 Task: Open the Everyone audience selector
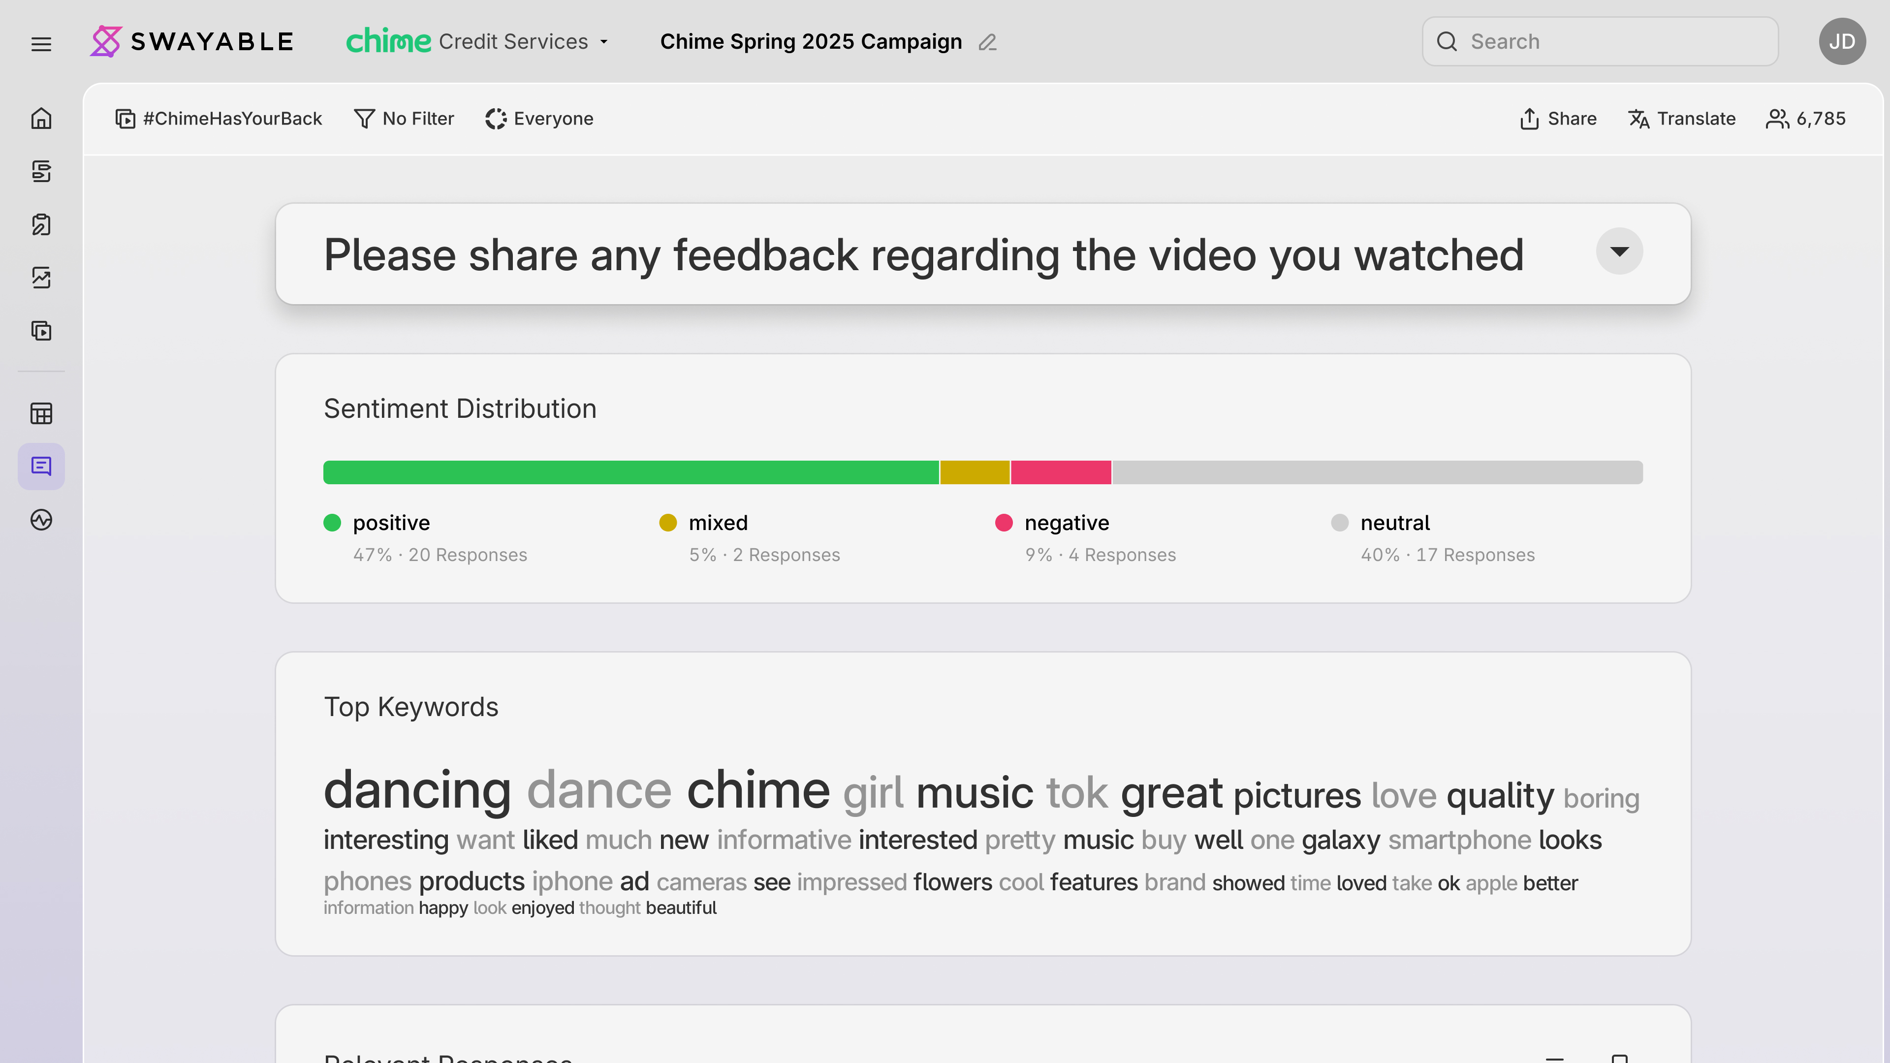539,119
